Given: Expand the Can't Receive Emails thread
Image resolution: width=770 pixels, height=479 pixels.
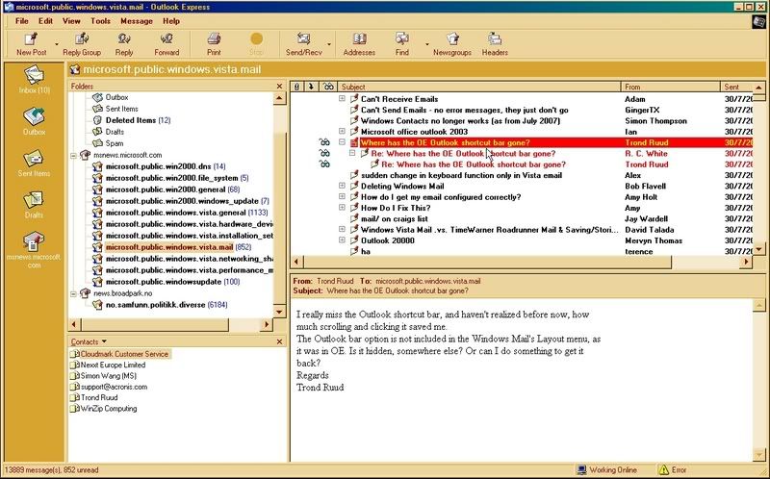Looking at the screenshot, I should 342,98.
